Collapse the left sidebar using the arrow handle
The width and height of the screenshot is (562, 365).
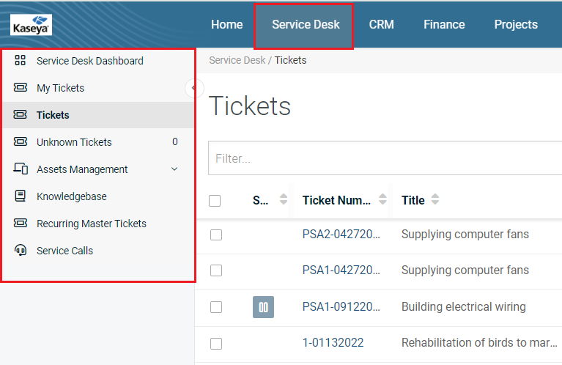193,88
